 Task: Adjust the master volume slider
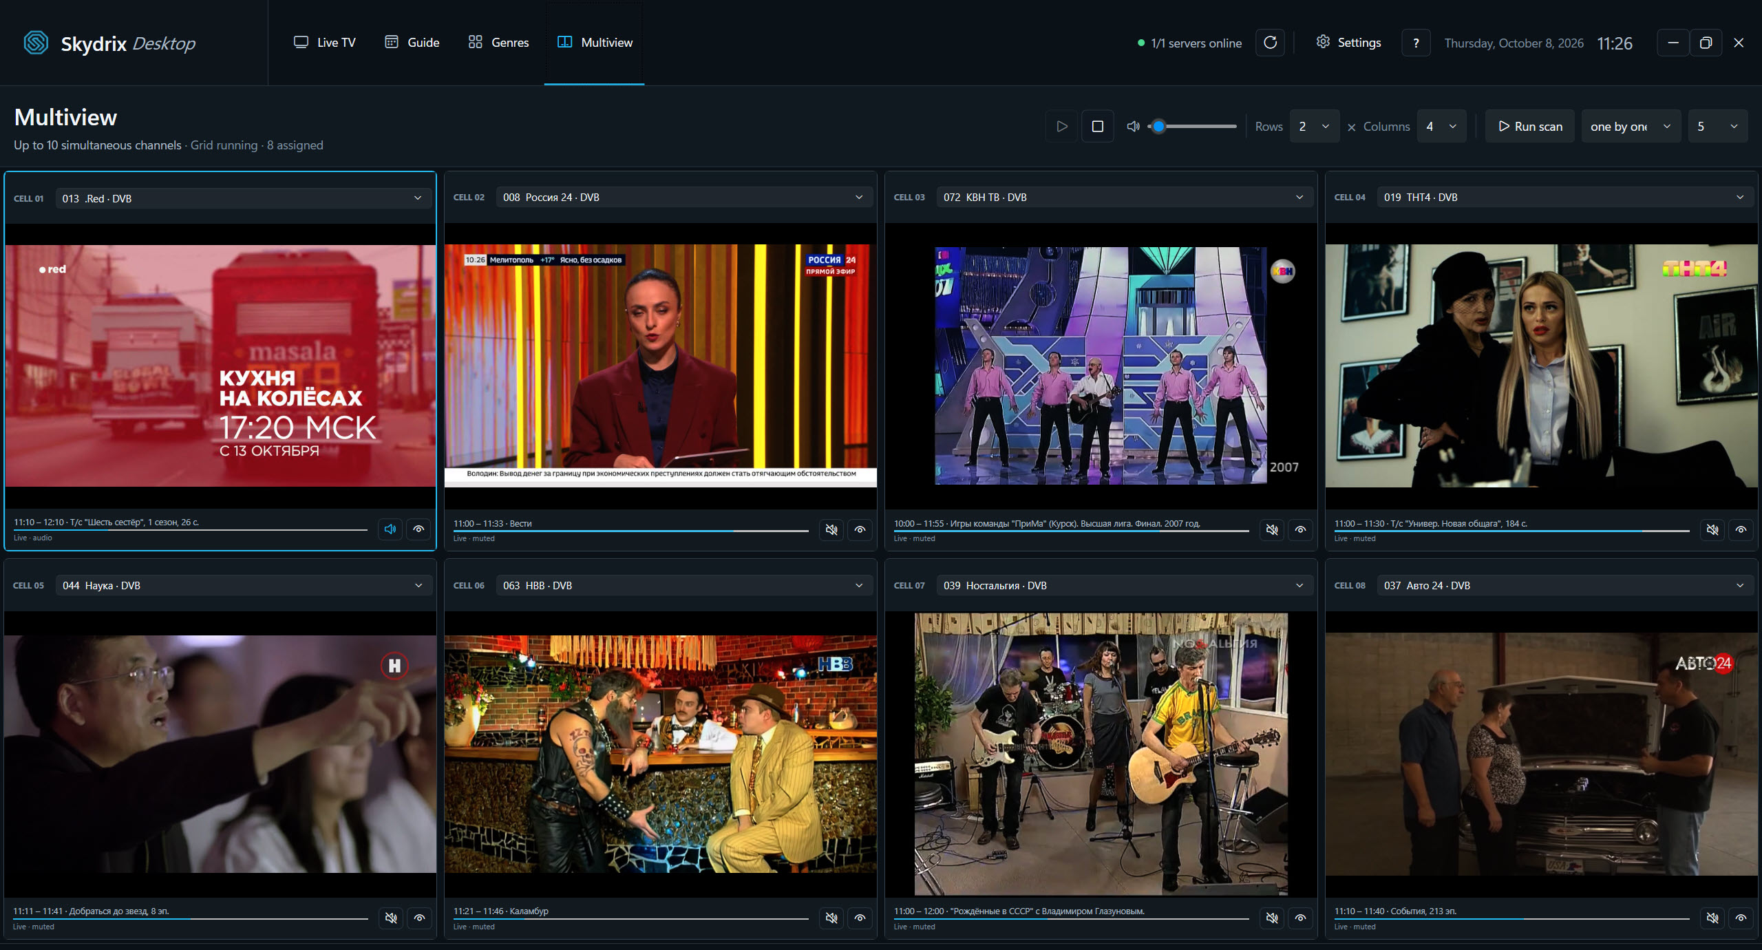point(1192,126)
